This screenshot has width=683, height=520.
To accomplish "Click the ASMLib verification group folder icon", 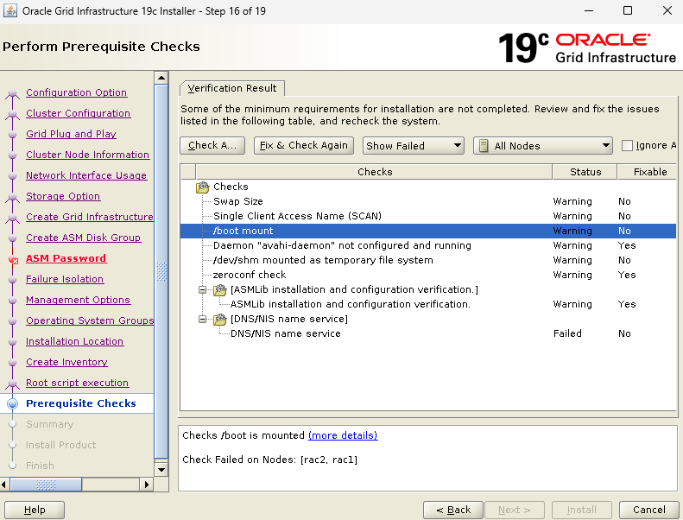I will coord(220,290).
